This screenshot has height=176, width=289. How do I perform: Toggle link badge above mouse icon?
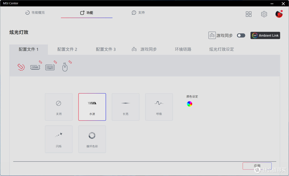70,62
